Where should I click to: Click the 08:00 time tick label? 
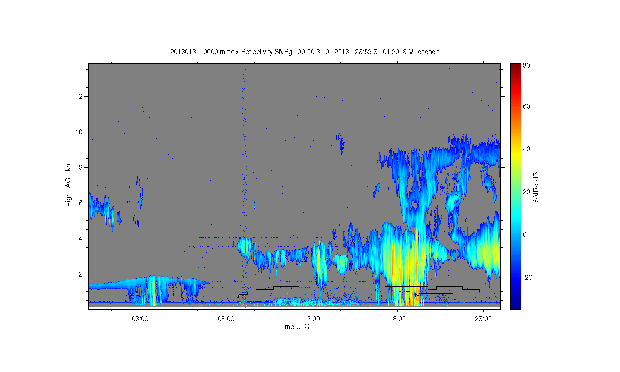[x=226, y=319]
